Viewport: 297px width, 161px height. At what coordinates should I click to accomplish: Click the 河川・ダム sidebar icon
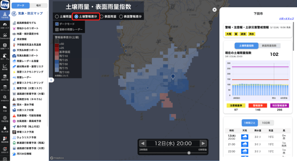(x=5, y=56)
